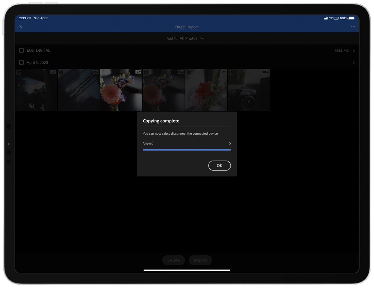This screenshot has width=374, height=288.
Task: Click the Raw badge on the bright flower photo
Action: pos(138,72)
